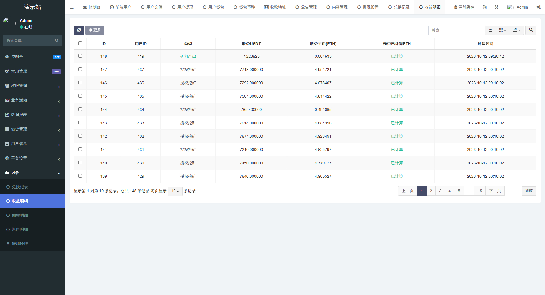The height and width of the screenshot is (295, 545).
Task: Open 佣金明细 in the sidebar
Action: (x=20, y=215)
